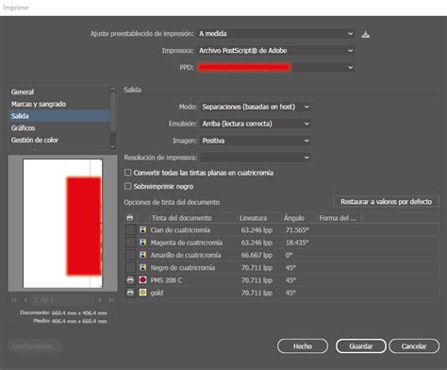Save the print preset with the icon beside A medida
Image resolution: width=447 pixels, height=370 pixels.
pyautogui.click(x=365, y=34)
